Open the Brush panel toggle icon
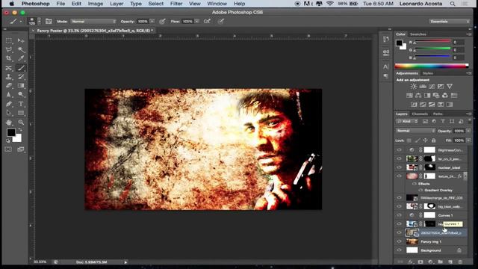This screenshot has width=478, height=269. pyautogui.click(x=49, y=22)
